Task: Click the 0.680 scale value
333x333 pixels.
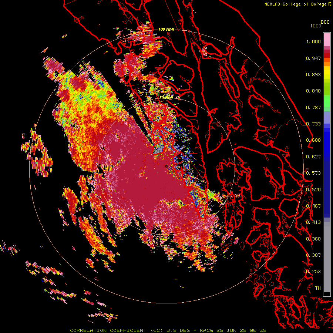Action: pos(313,140)
